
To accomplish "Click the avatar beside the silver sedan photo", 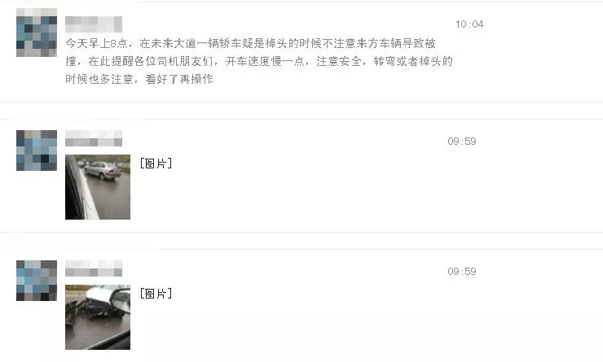I will point(37,150).
